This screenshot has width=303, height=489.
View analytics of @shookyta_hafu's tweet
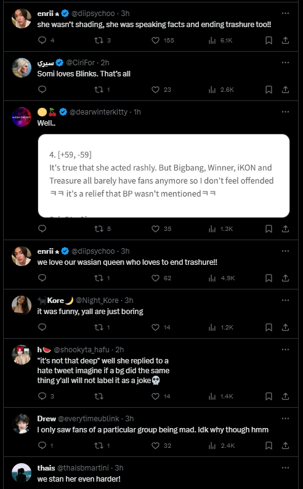click(212, 397)
